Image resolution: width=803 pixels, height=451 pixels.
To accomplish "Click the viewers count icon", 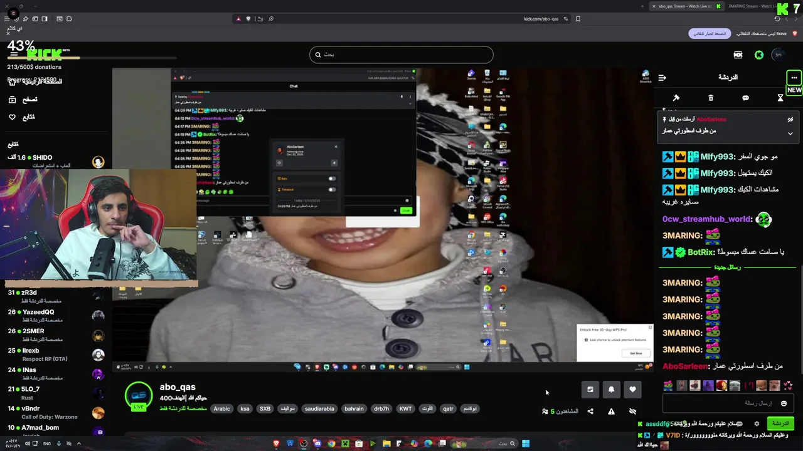I will (545, 412).
